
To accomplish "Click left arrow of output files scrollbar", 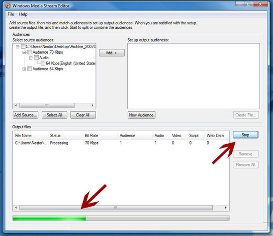I will tap(16, 208).
